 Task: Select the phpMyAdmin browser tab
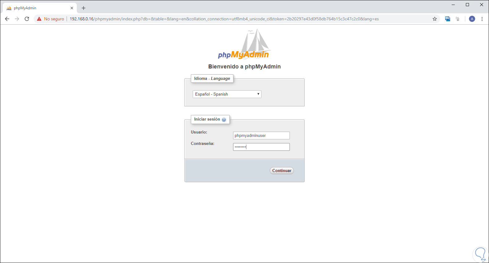[x=40, y=8]
